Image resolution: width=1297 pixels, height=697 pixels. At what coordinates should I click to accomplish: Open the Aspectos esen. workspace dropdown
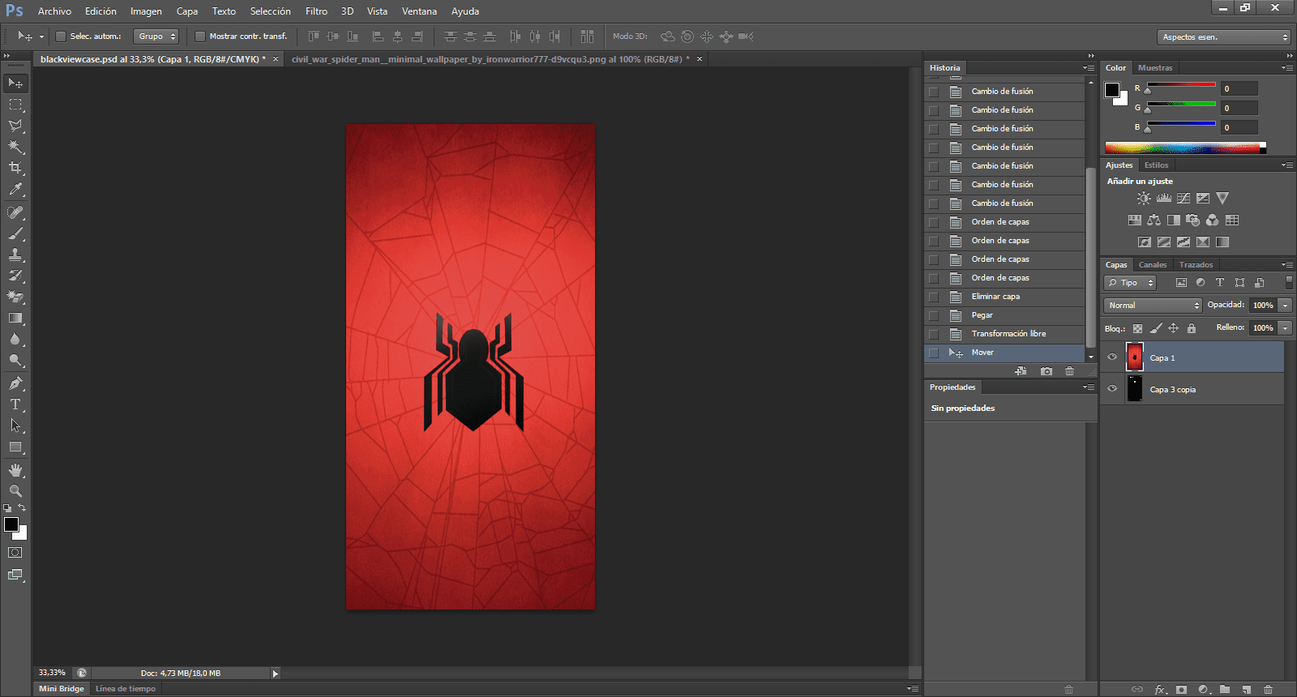[x=1224, y=37]
